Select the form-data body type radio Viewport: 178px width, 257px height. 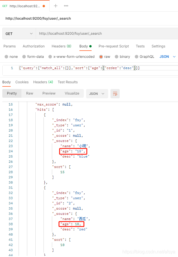coord(24,57)
